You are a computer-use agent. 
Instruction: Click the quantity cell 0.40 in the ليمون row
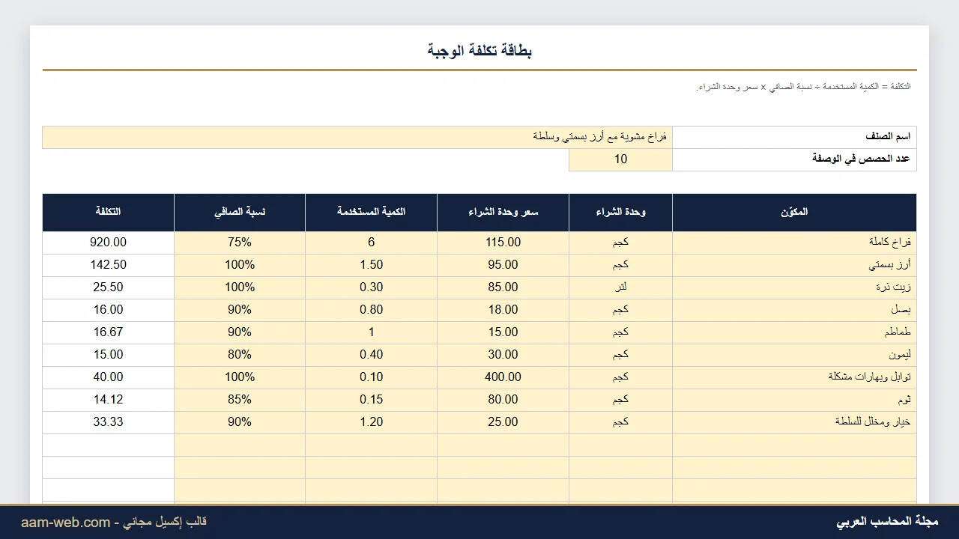coord(372,355)
